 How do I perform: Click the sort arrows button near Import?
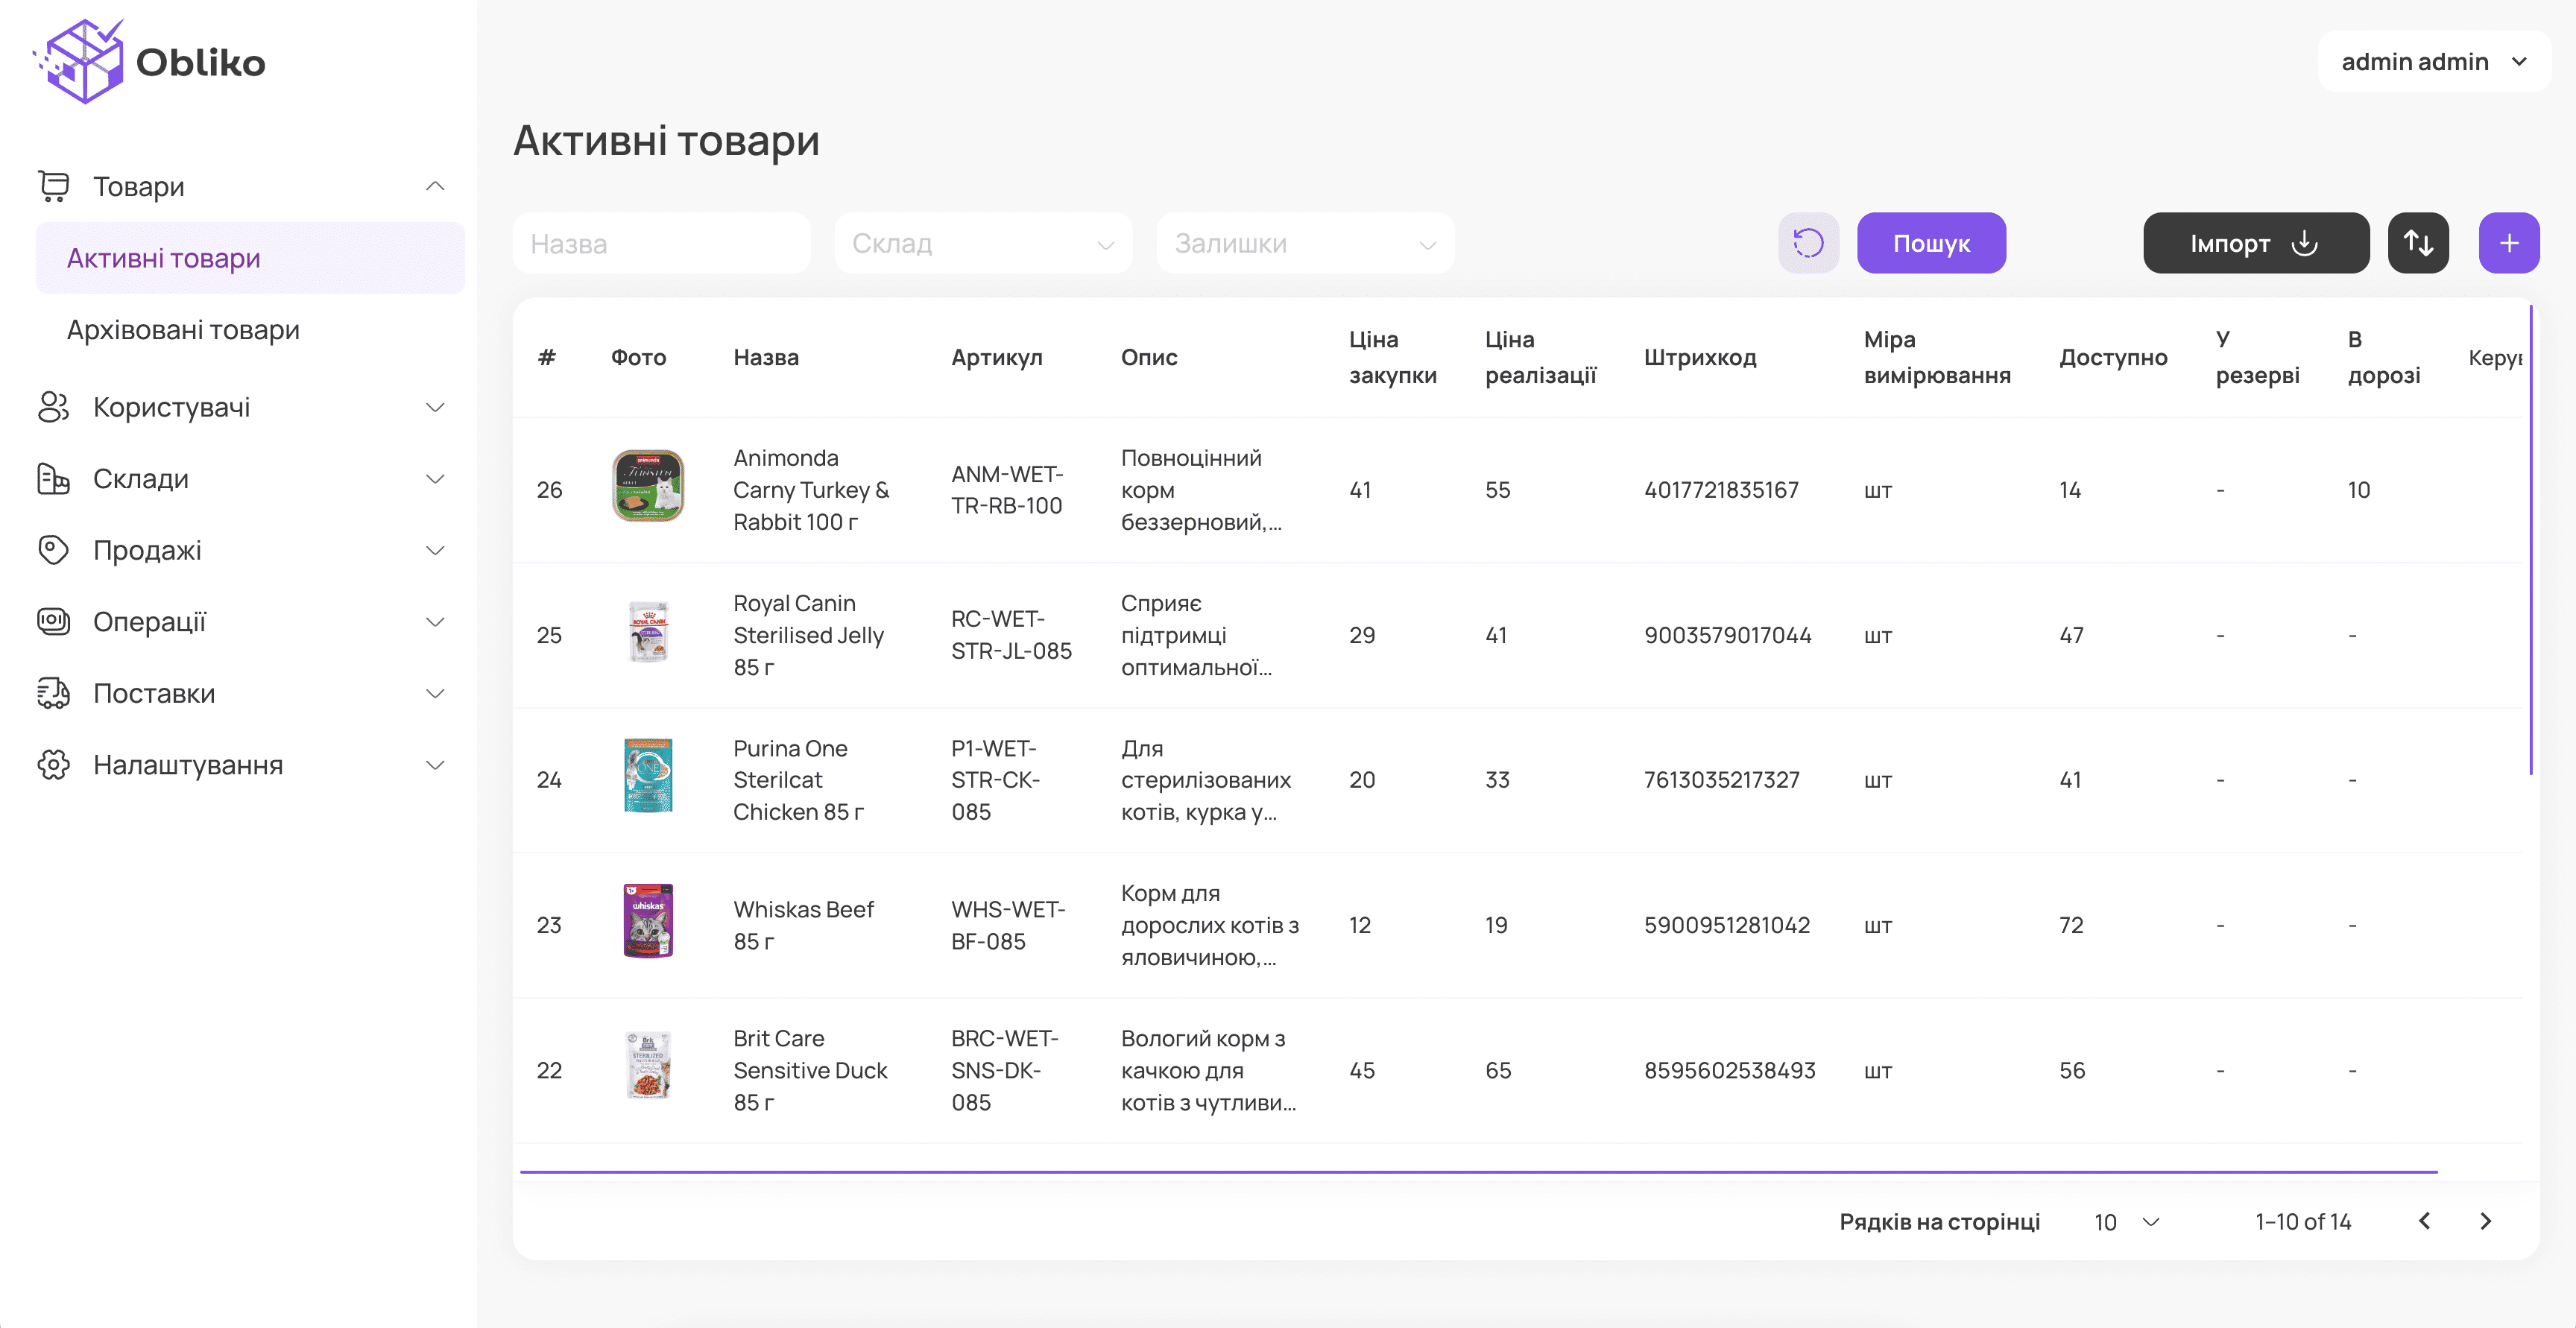2419,242
